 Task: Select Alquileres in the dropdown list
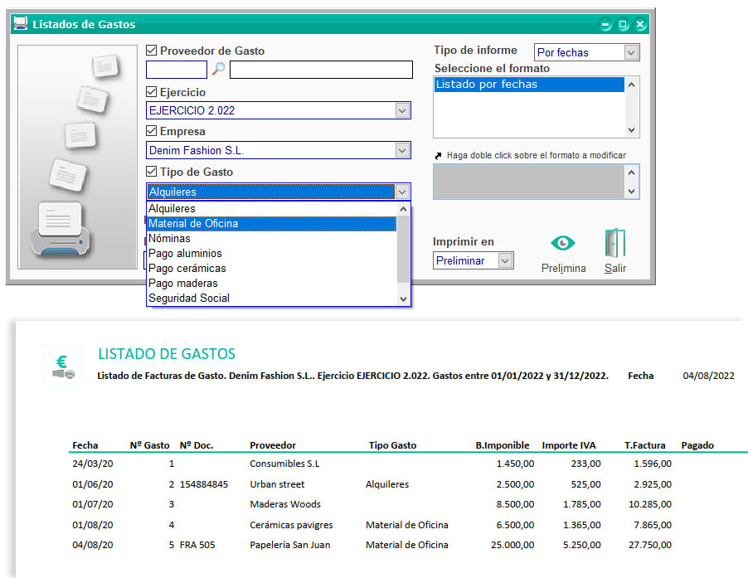point(271,208)
